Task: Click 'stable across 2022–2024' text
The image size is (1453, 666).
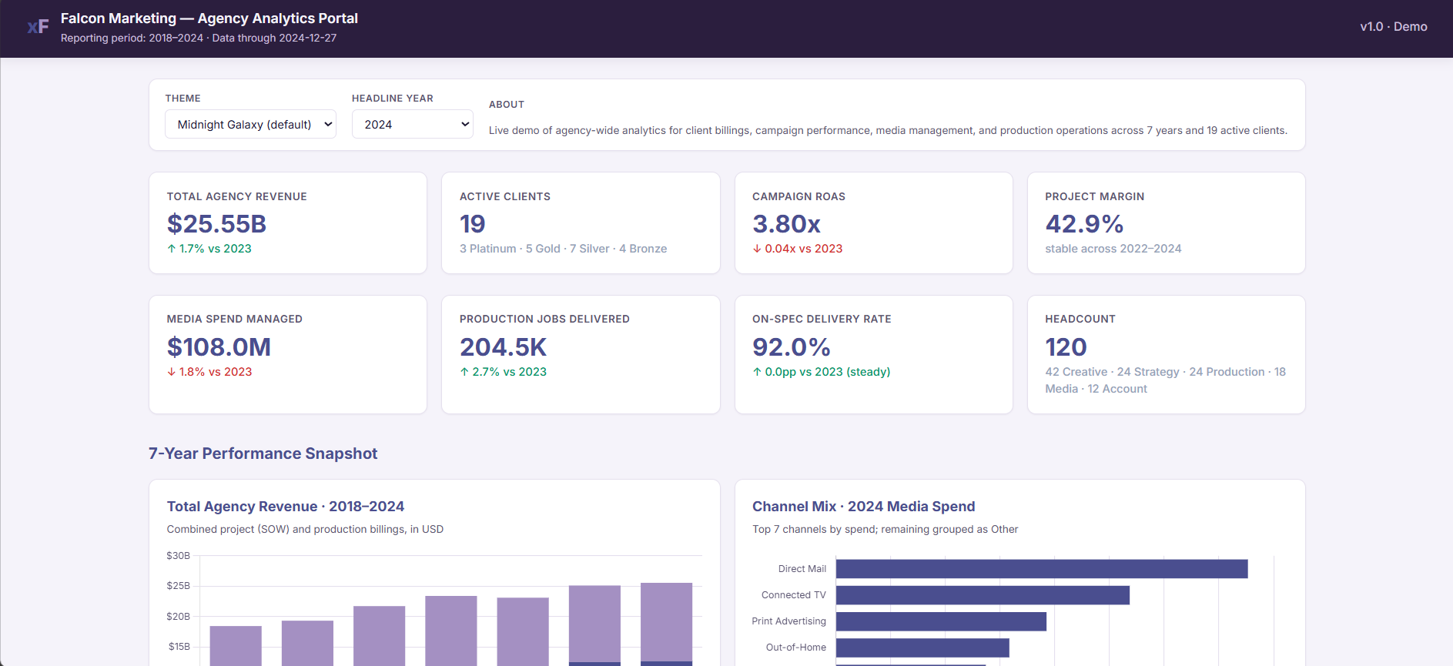Action: (1113, 249)
